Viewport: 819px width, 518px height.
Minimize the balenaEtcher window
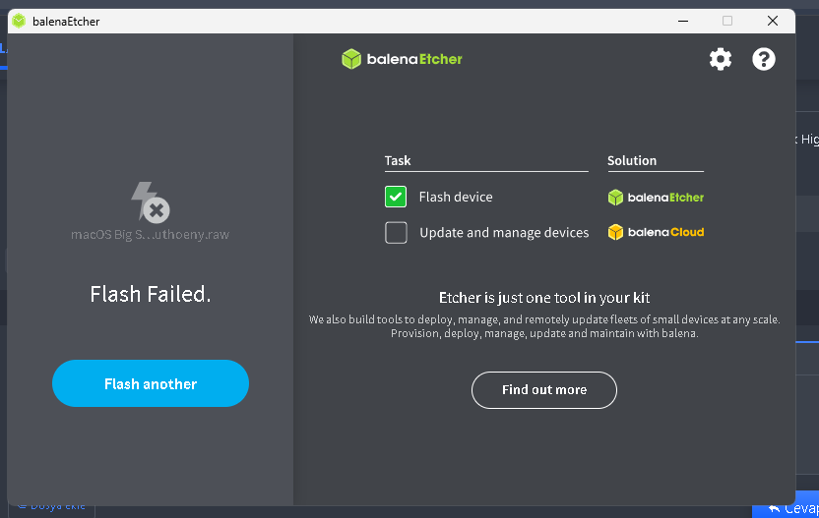(682, 21)
